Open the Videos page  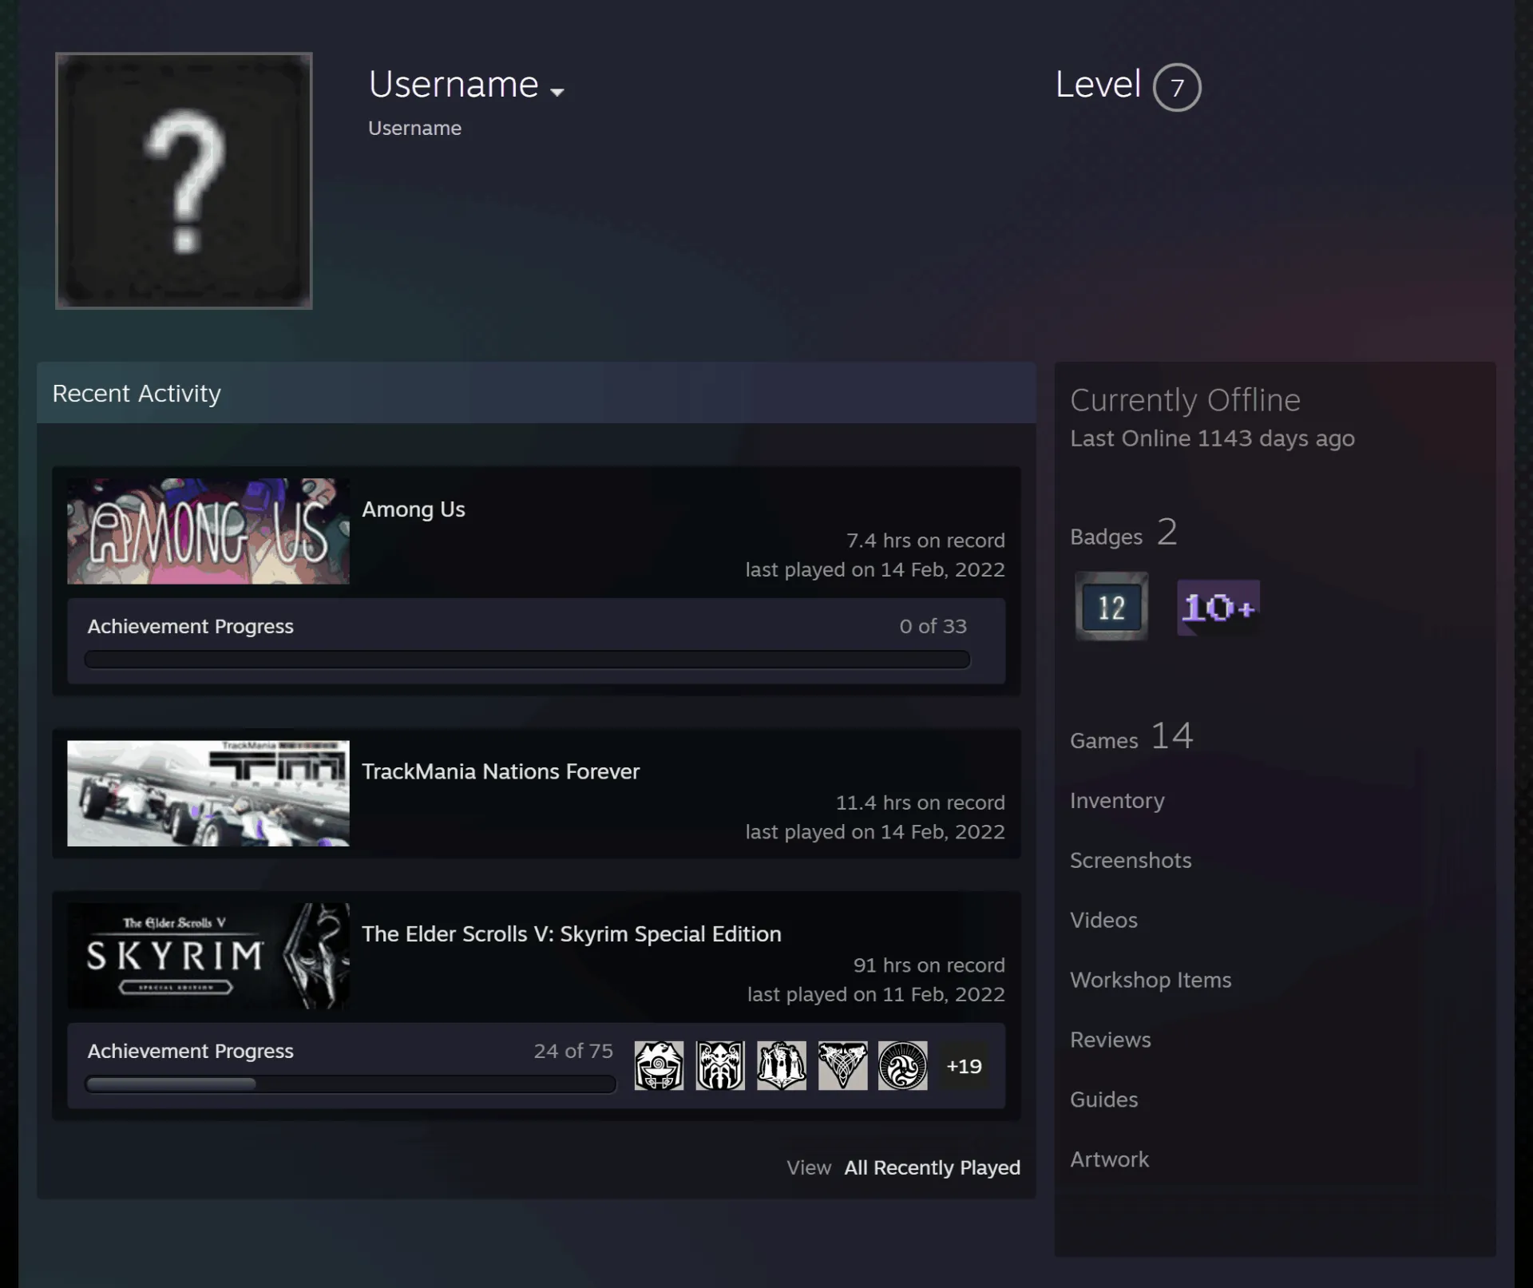pos(1103,920)
